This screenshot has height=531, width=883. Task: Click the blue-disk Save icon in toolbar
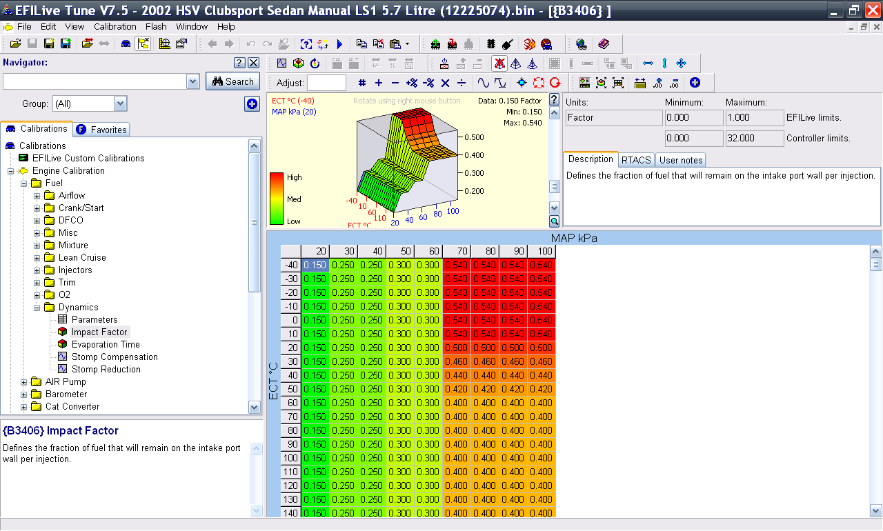pos(66,43)
